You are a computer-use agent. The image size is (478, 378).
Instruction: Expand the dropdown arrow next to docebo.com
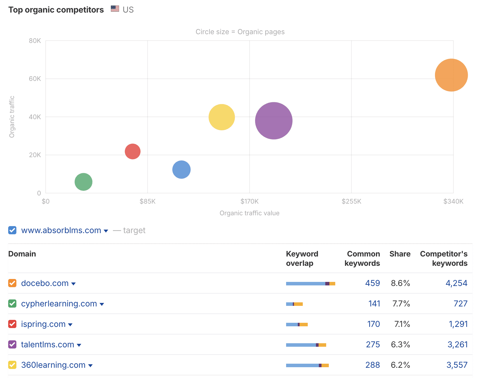(x=73, y=284)
